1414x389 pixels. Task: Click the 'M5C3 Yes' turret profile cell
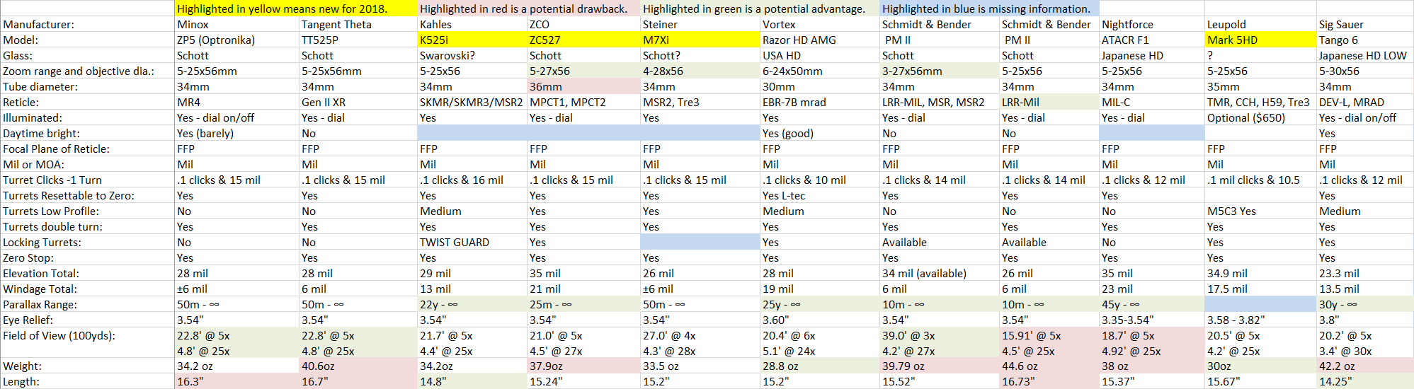(x=1260, y=211)
